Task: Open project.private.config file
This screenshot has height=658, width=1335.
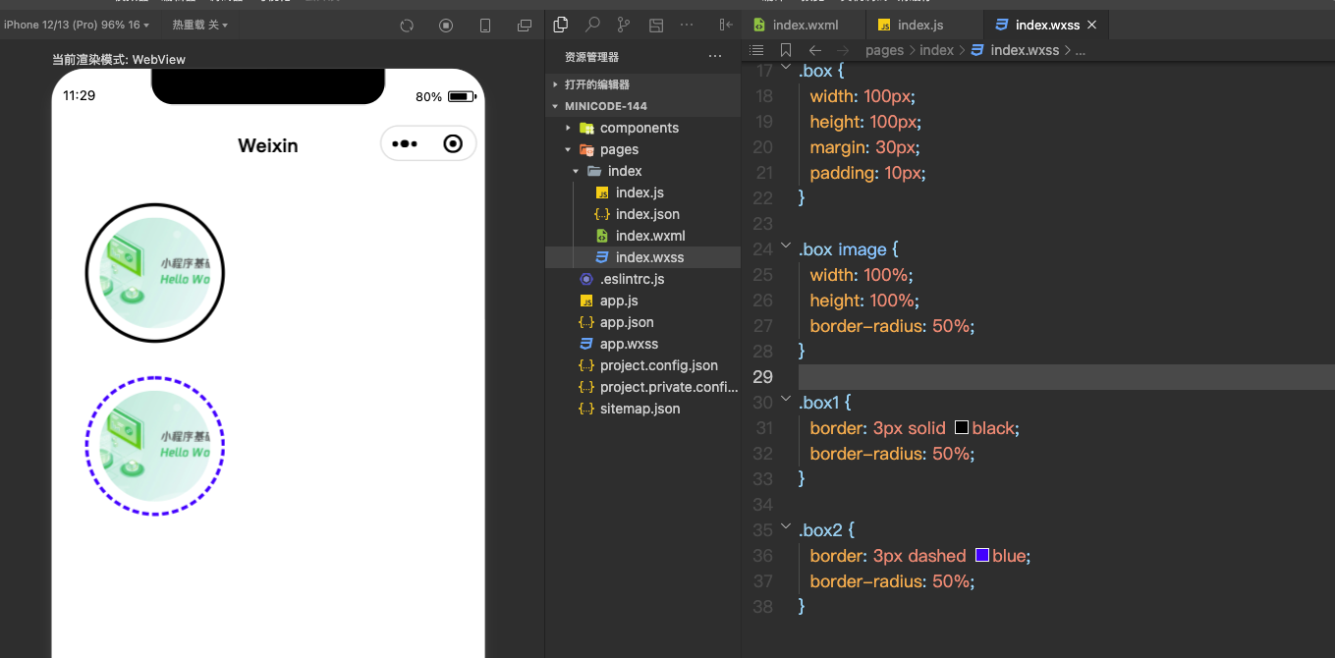Action: 642,387
